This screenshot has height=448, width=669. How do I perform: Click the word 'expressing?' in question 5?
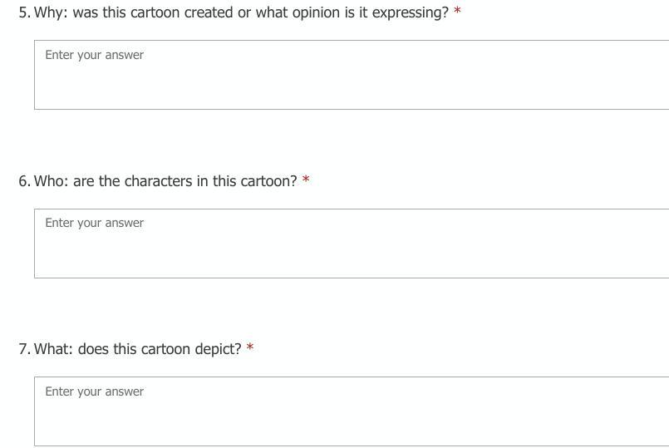click(x=411, y=13)
